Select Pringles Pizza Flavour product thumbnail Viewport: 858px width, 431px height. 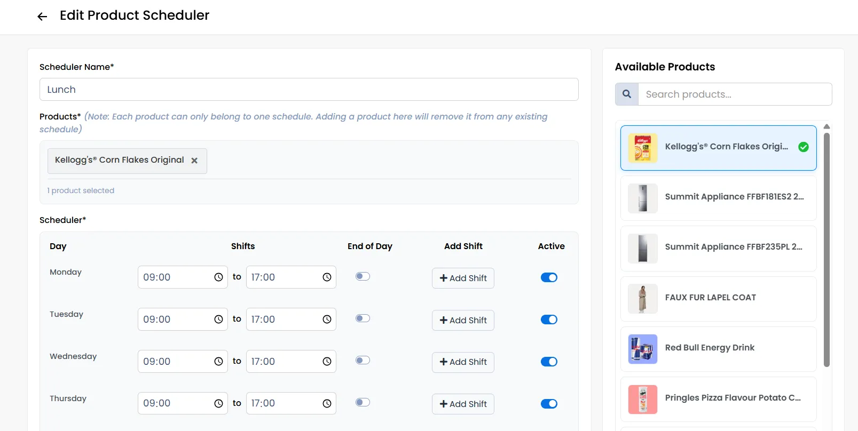click(x=643, y=400)
